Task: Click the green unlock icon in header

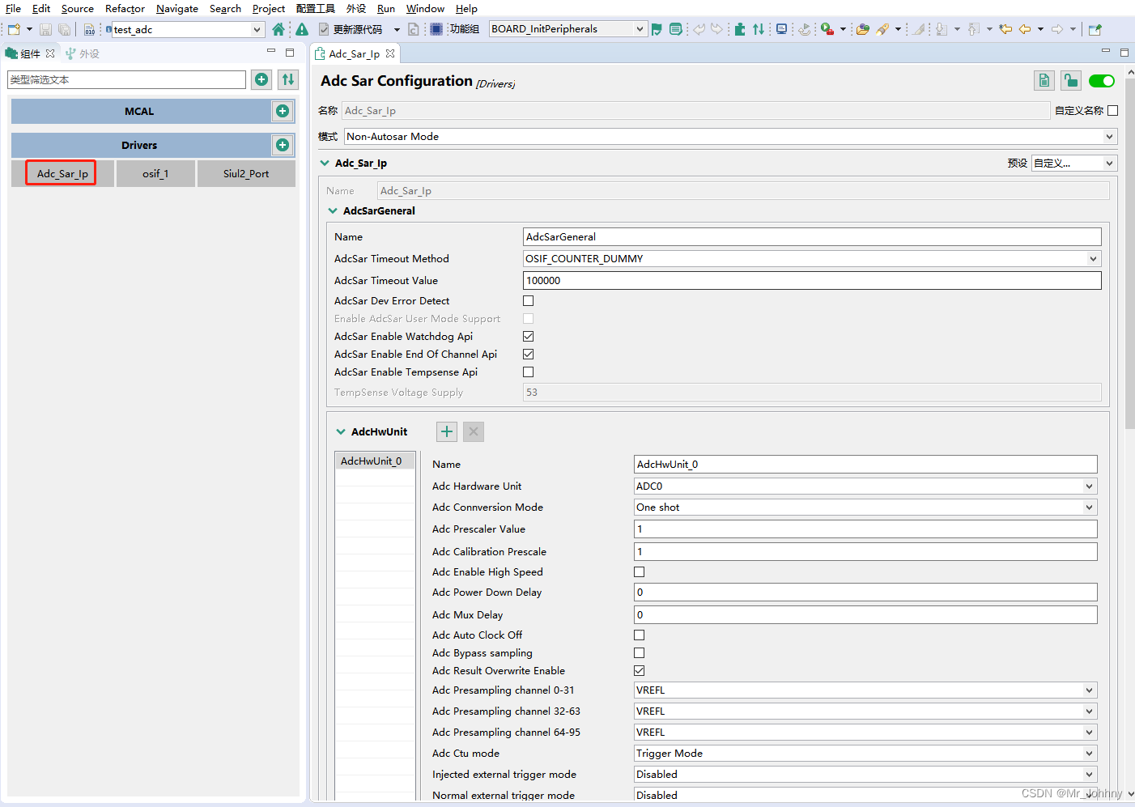Action: [x=1071, y=80]
